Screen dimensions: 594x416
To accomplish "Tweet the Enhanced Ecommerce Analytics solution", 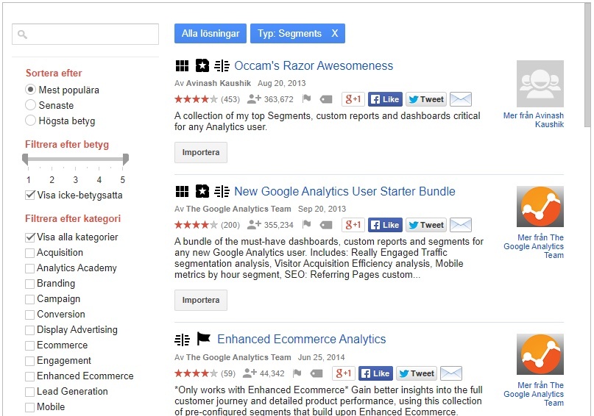I will 416,373.
